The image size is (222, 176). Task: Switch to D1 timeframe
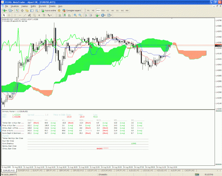click(x=117, y=11)
